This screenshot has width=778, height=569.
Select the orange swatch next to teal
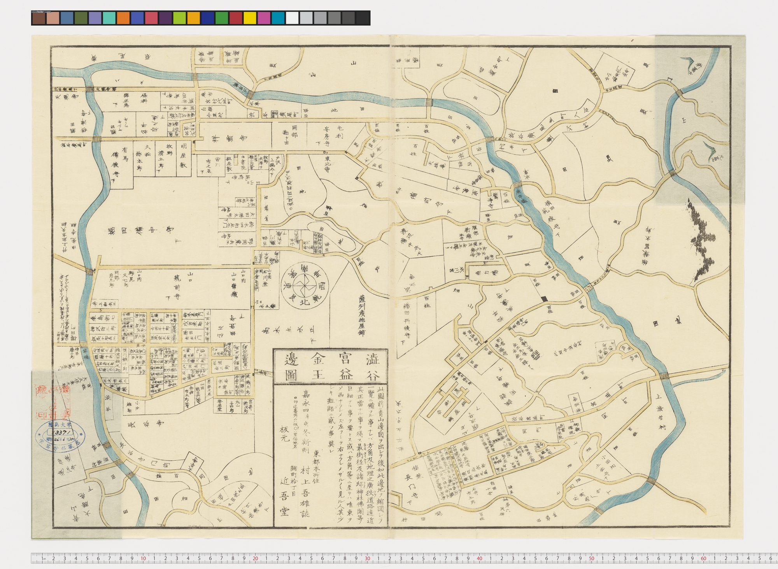pos(123,18)
